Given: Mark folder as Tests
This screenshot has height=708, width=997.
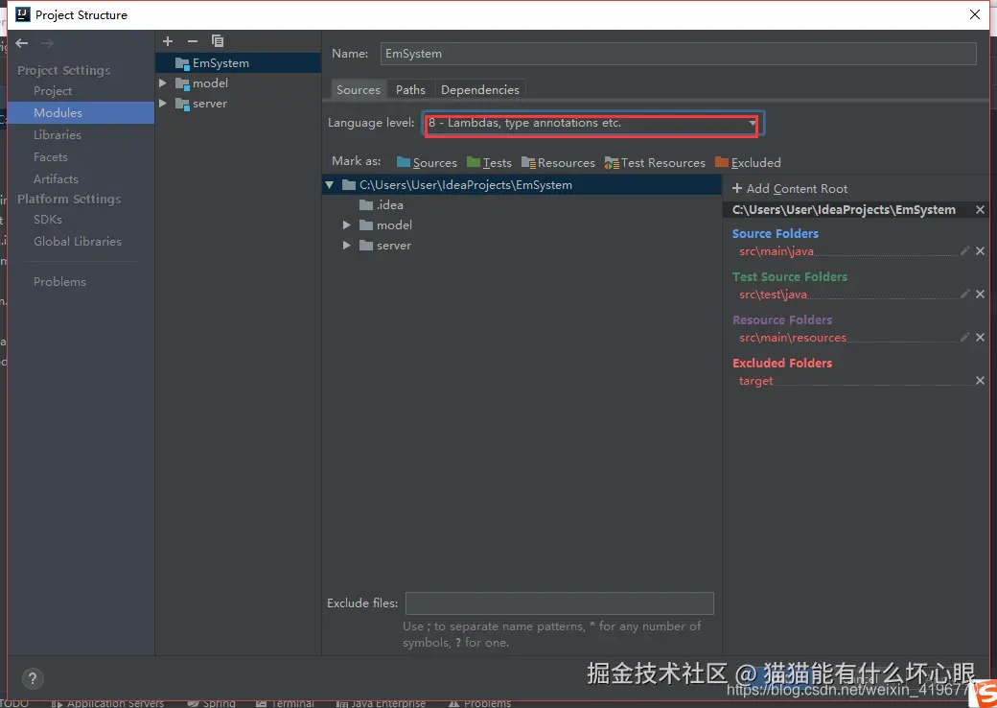Looking at the screenshot, I should (489, 163).
